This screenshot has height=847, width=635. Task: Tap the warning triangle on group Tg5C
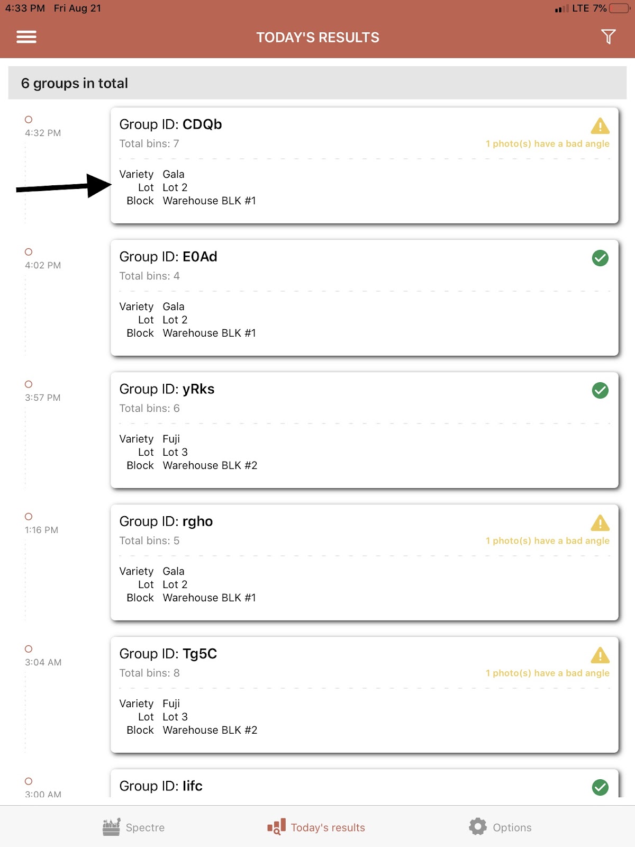pos(600,655)
